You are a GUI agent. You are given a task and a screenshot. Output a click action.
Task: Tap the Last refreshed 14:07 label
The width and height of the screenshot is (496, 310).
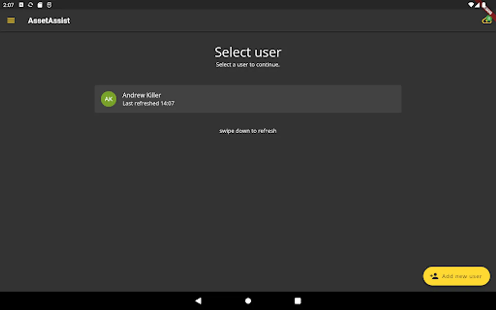pyautogui.click(x=148, y=103)
